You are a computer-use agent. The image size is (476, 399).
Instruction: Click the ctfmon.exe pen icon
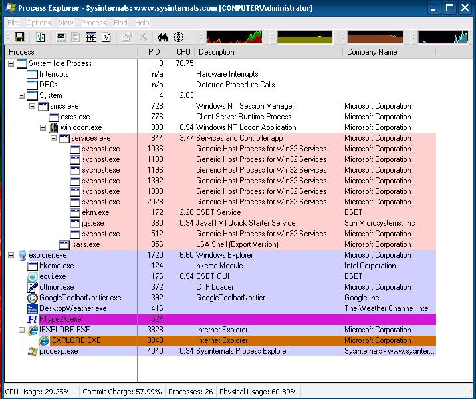[33, 287]
